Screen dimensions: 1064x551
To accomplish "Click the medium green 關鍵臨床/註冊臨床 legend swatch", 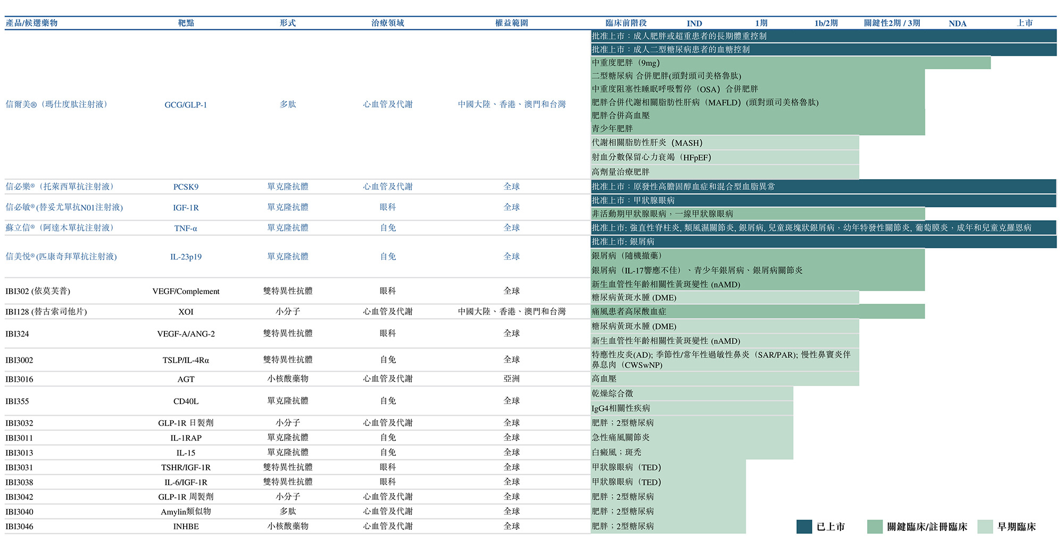I will pos(875,527).
